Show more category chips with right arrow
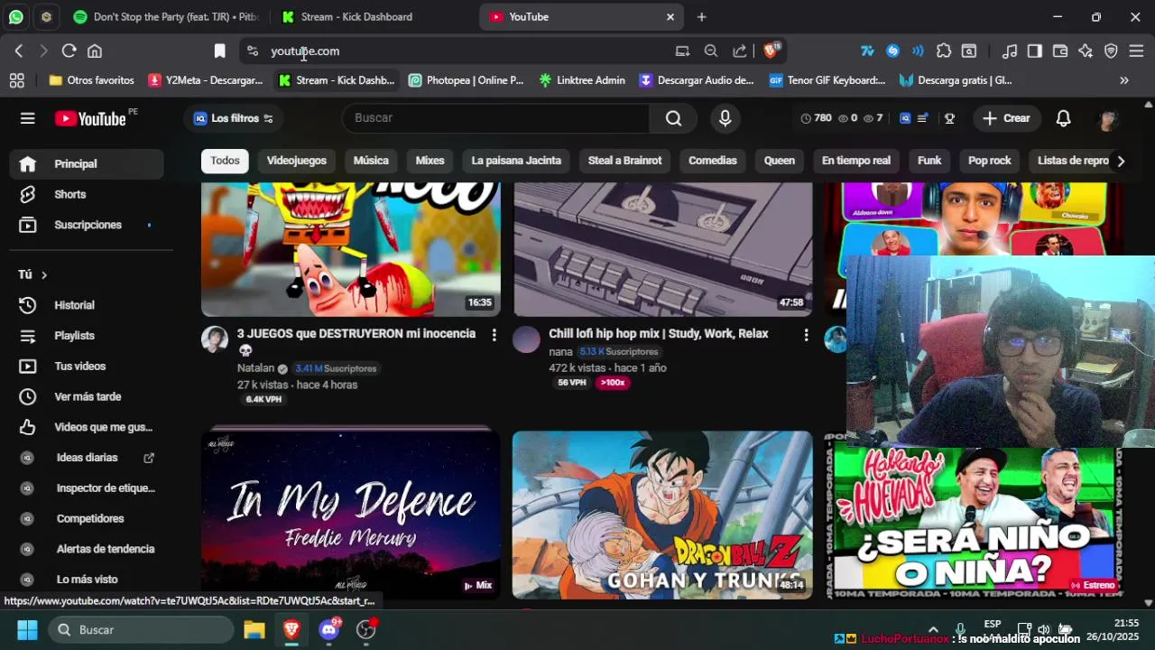Viewport: 1155px width, 650px height. [x=1120, y=161]
